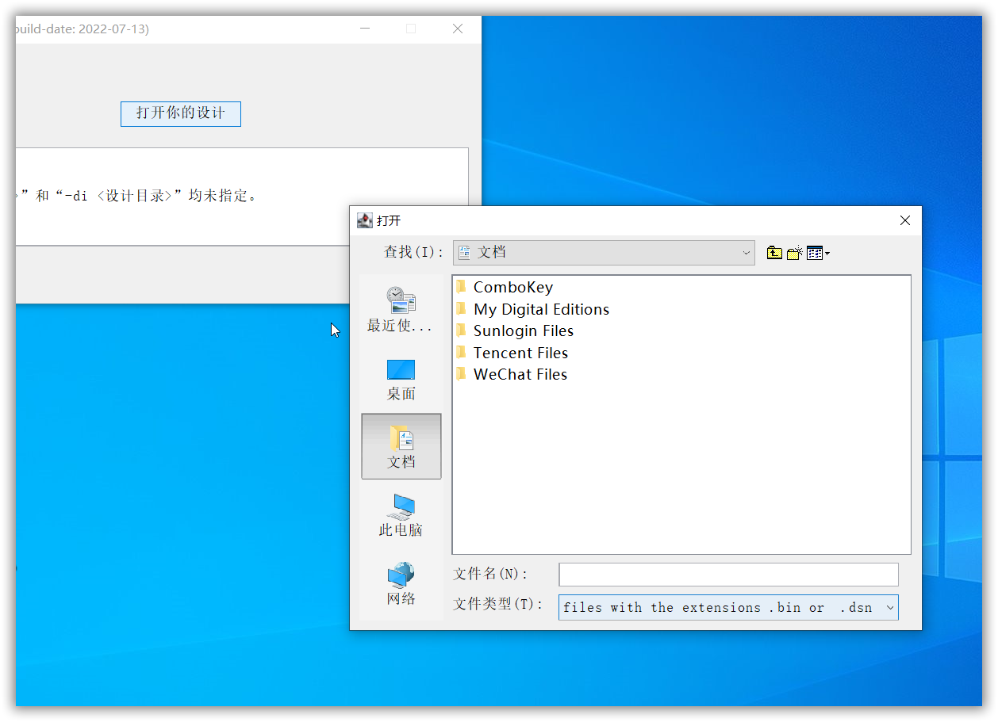Select the Sunlogin Files folder
This screenshot has width=998, height=722.
pos(523,330)
